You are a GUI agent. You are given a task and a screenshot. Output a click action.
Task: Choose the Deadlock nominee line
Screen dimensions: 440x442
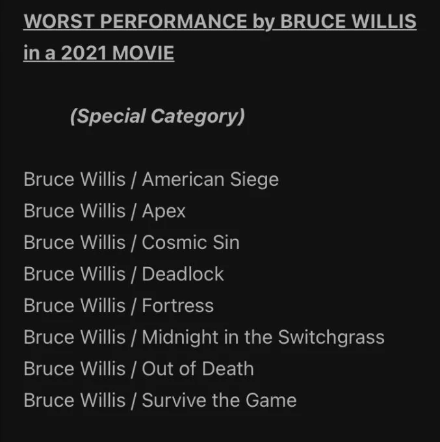coord(123,274)
